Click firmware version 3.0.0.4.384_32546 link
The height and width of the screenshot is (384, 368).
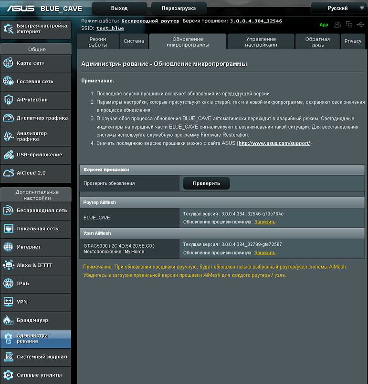pos(256,21)
